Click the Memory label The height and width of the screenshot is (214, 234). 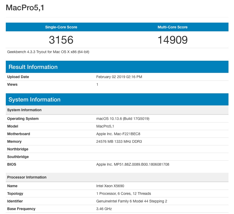point(14,141)
